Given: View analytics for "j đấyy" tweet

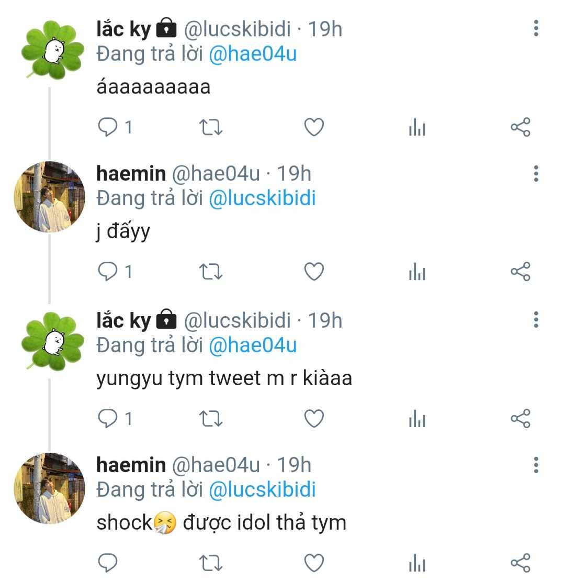Looking at the screenshot, I should [x=417, y=272].
